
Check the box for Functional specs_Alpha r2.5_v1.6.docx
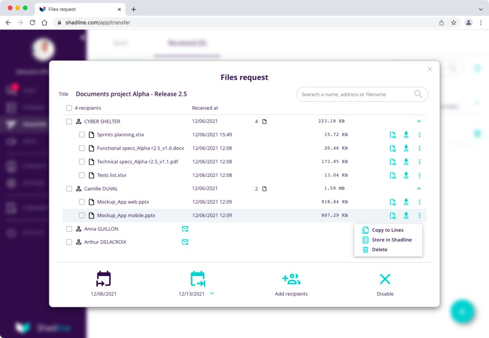tap(82, 148)
